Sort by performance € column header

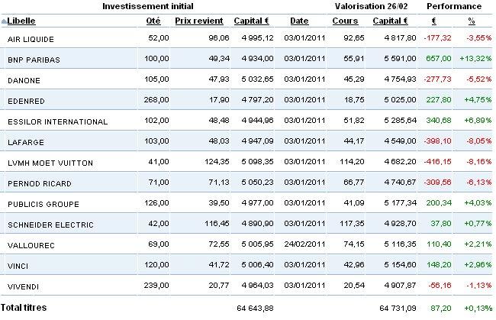click(434, 21)
